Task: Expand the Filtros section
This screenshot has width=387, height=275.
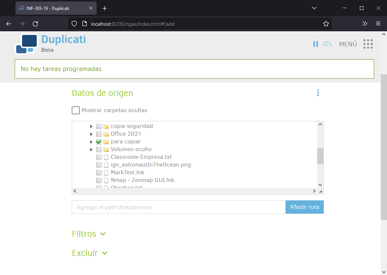Action: pyautogui.click(x=89, y=234)
